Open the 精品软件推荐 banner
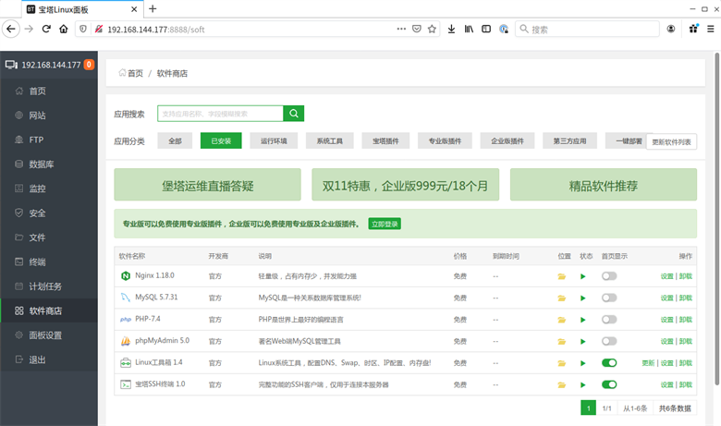 [x=604, y=184]
